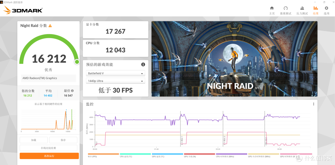Open the 选项 options tab
This screenshot has height=165, width=335.
pos(326,11)
